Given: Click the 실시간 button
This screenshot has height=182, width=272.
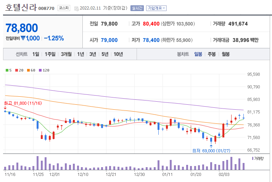Looking at the screenshot, I should 137,8.
